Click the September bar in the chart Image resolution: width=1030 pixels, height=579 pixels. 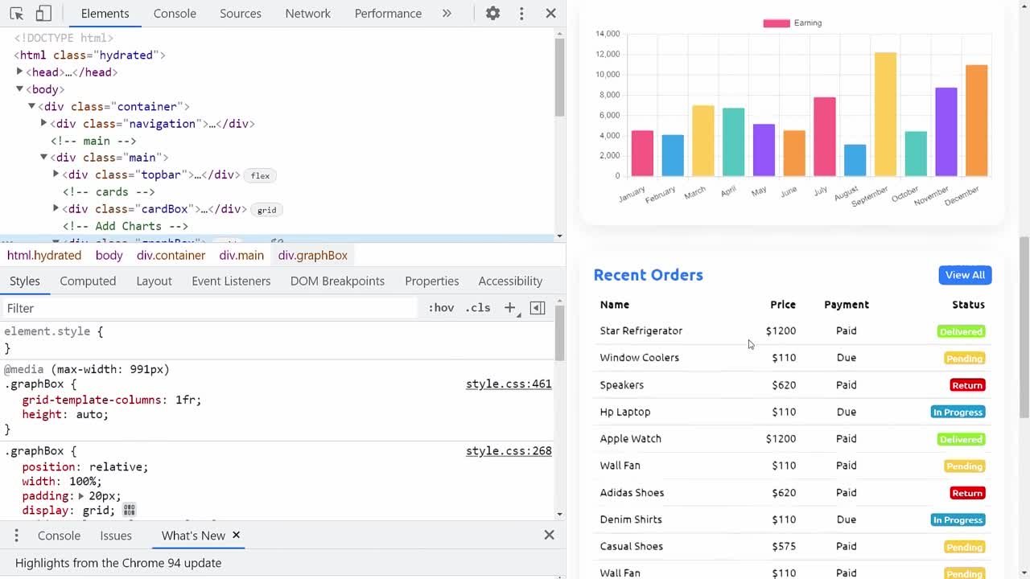tap(885, 114)
